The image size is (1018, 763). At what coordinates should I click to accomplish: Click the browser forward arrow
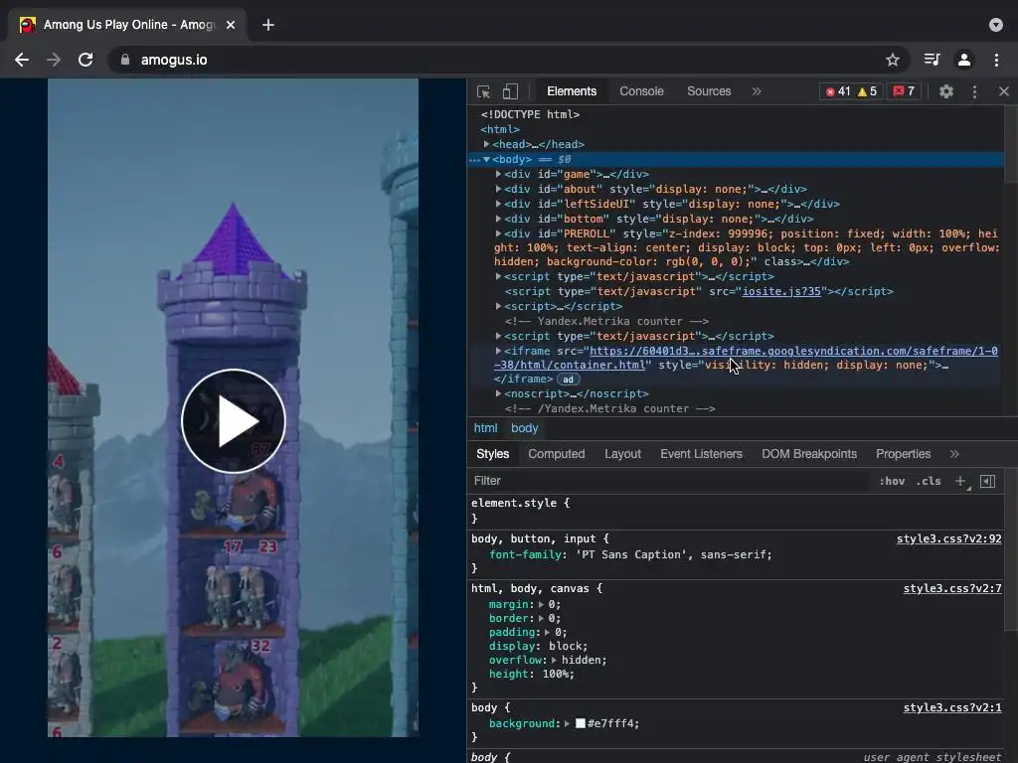tap(54, 60)
